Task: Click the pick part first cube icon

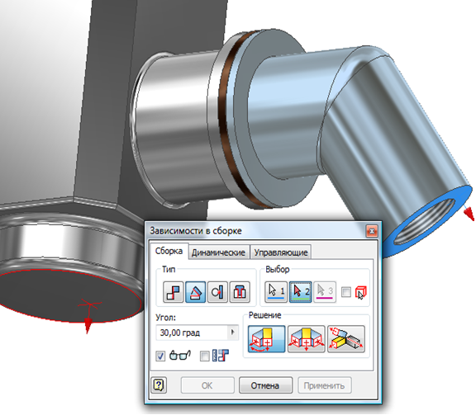Action: pyautogui.click(x=360, y=292)
